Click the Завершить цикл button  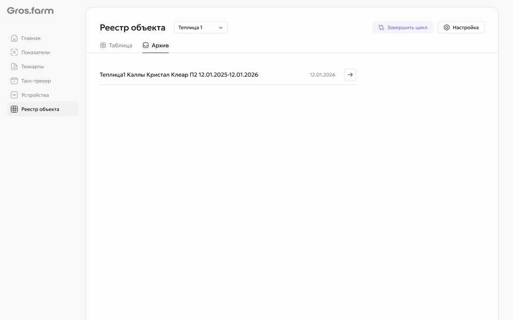403,27
